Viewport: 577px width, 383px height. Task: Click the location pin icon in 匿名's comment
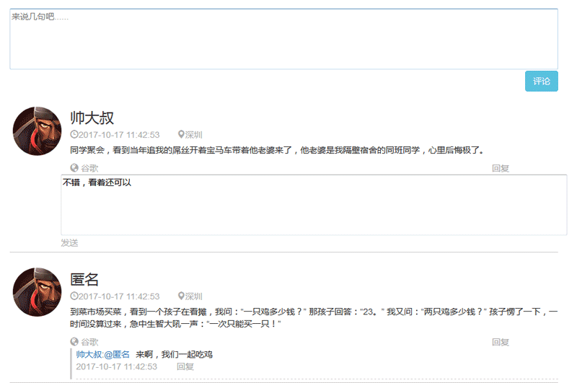[181, 296]
